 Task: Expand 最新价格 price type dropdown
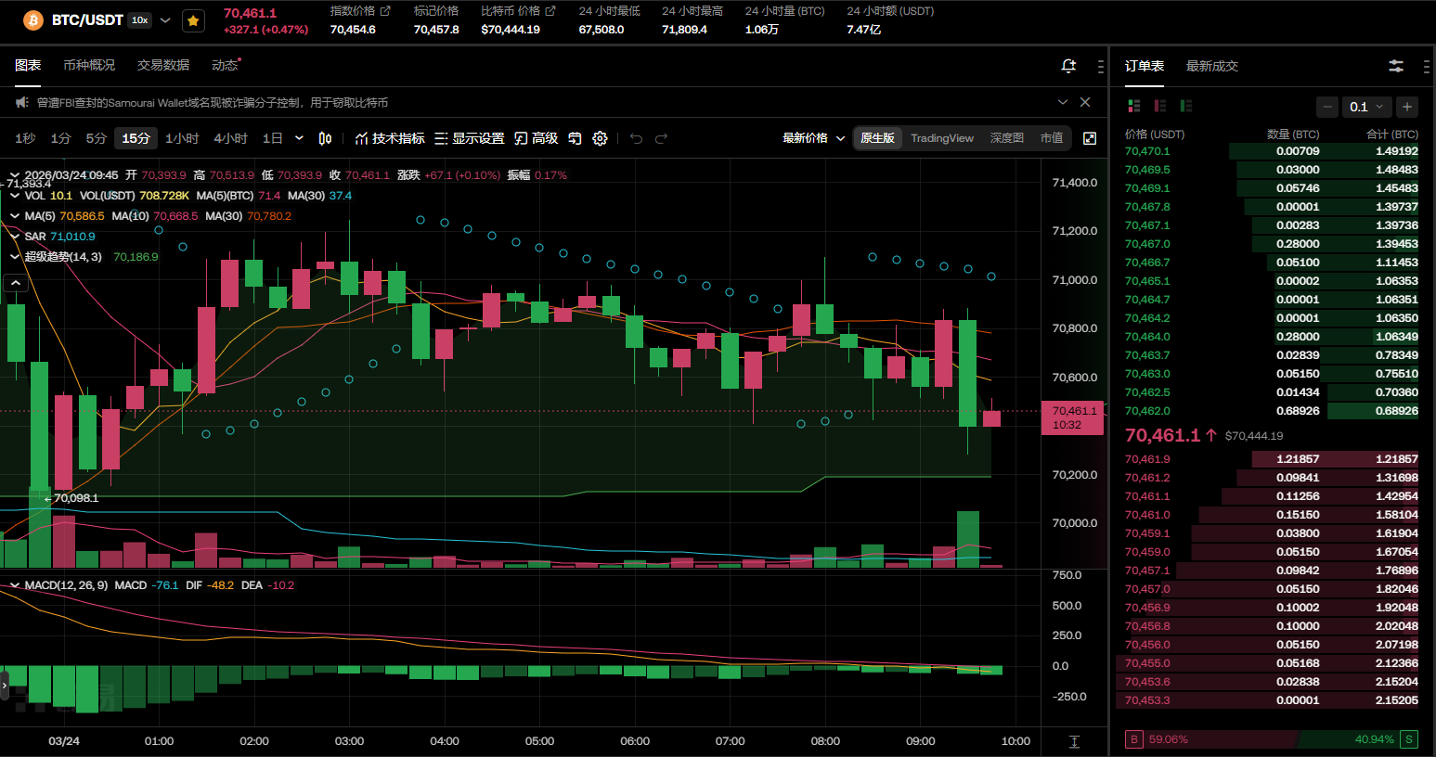point(813,138)
